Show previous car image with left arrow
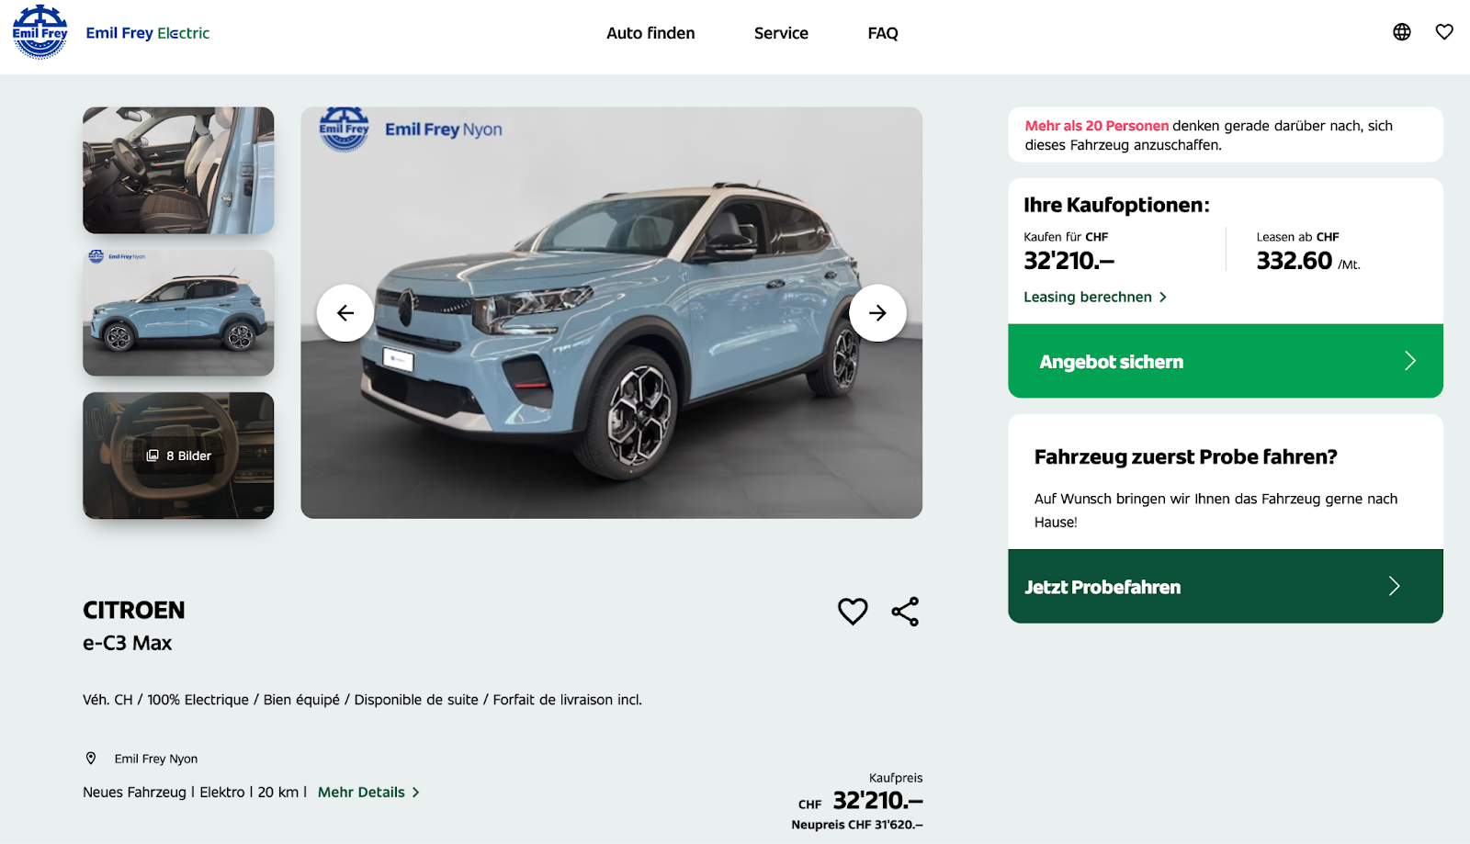Image resolution: width=1470 pixels, height=844 pixels. tap(345, 313)
